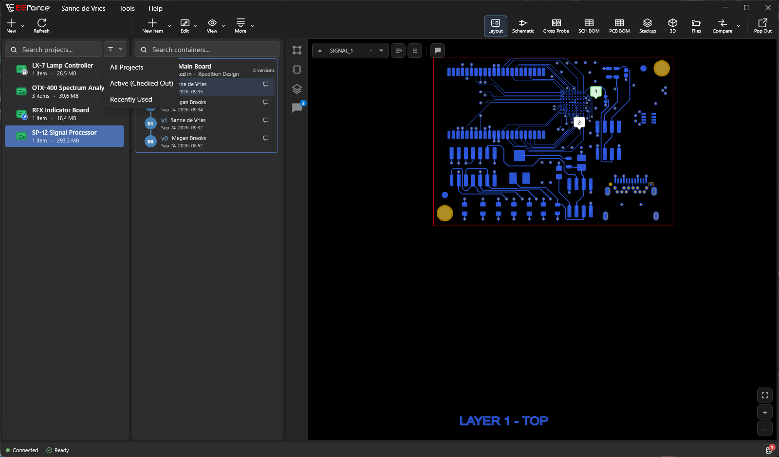Show the layer Stackup view
The width and height of the screenshot is (779, 457).
point(648,26)
